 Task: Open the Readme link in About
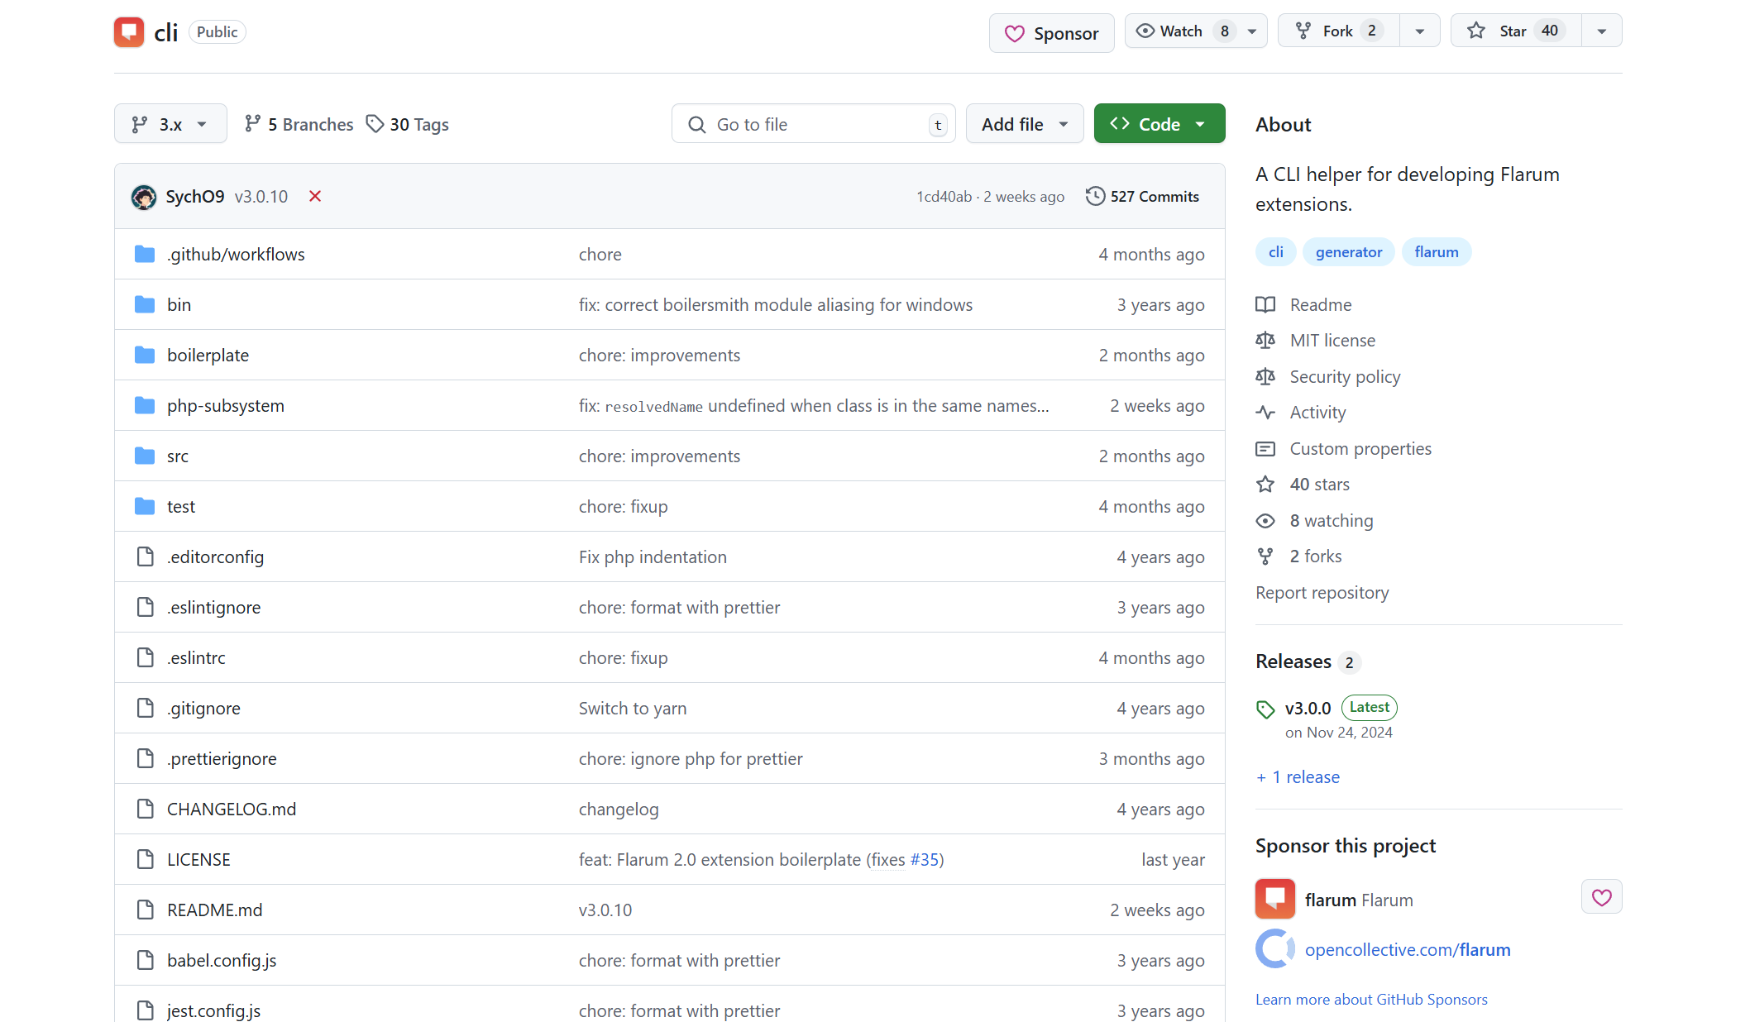pos(1320,305)
